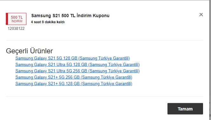This screenshot has height=120, width=211.
Task: Select the red 500 TL text inside the coupon
Action: pos(17,17)
